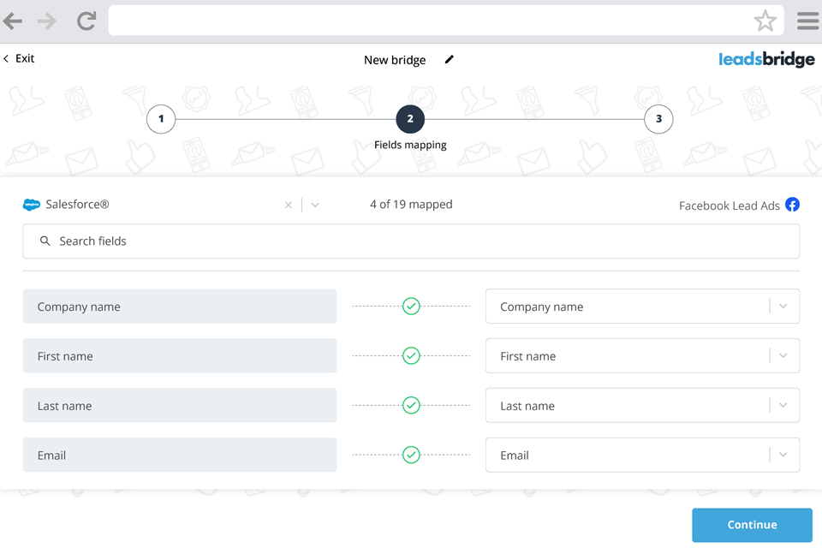
Task: Open the Last name field dropdown
Action: (x=783, y=406)
